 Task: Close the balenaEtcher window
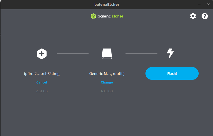pos(208,5)
